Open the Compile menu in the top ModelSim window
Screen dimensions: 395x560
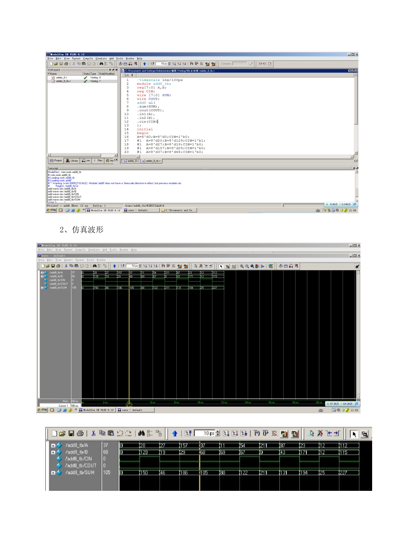[x=88, y=58]
